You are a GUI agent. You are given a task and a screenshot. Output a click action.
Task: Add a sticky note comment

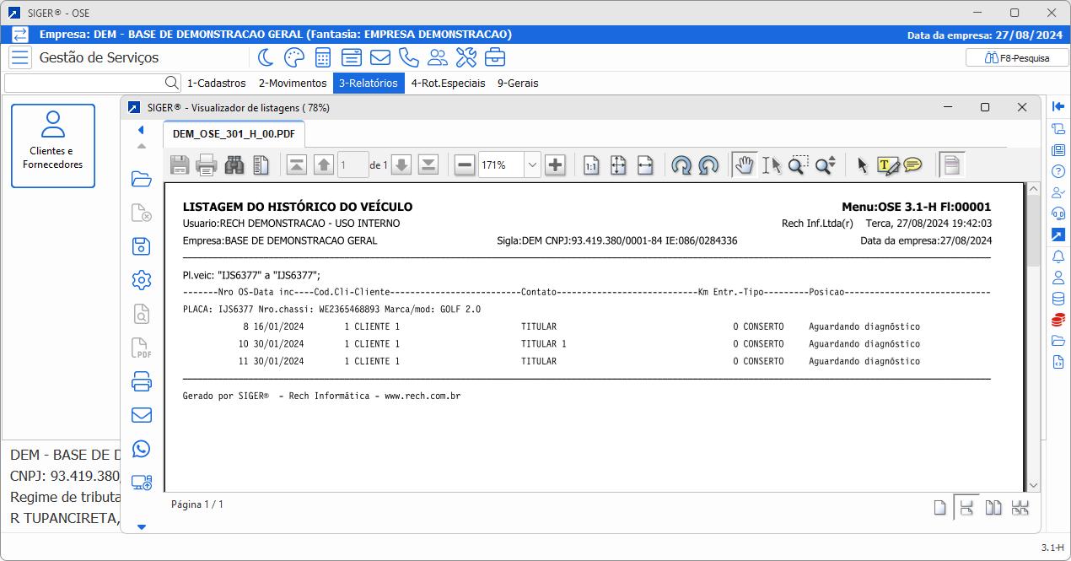point(912,165)
